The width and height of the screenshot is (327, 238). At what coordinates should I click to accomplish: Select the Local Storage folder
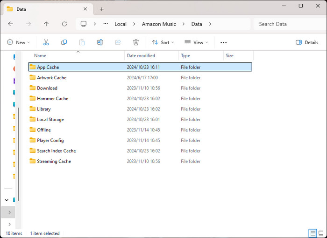pos(140,119)
